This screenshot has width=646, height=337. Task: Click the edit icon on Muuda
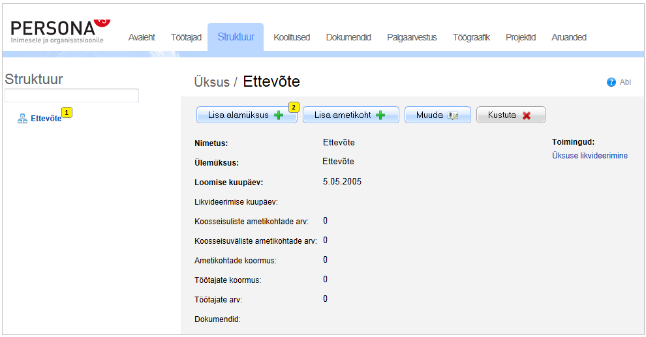tap(453, 115)
